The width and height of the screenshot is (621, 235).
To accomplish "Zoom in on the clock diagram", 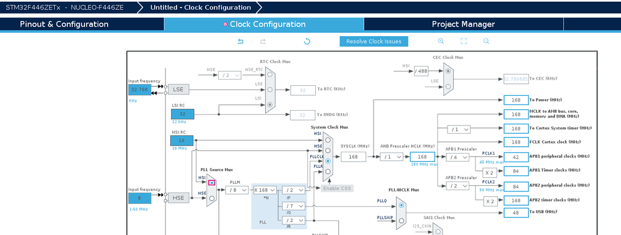I will coord(441,41).
